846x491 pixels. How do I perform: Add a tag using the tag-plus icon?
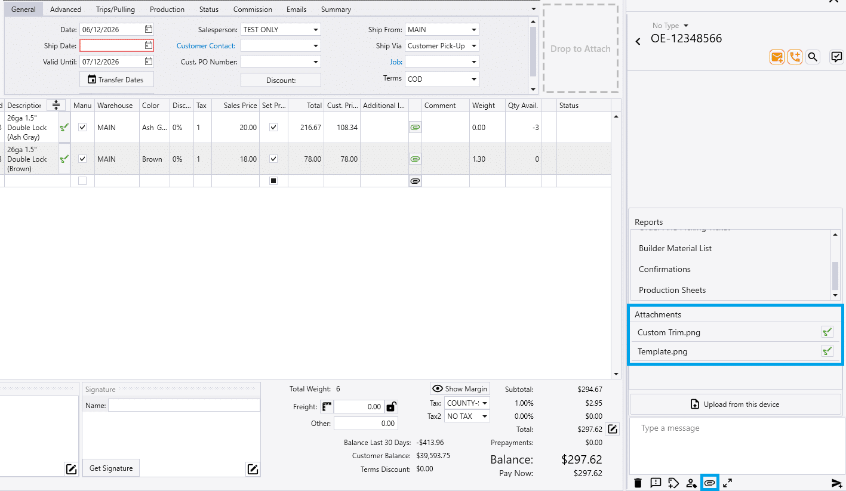click(x=673, y=483)
